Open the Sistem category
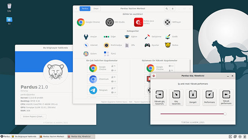 [x=90, y=54]
